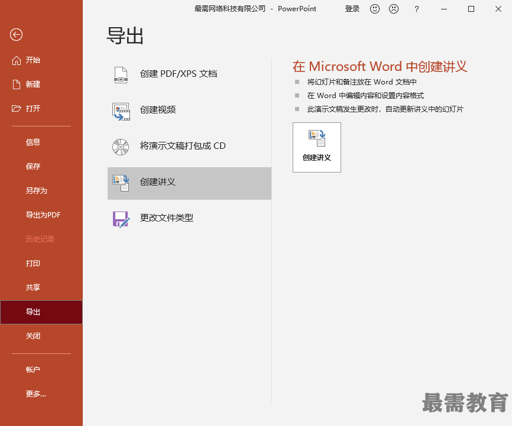Click the CD disc icon

pyautogui.click(x=121, y=147)
